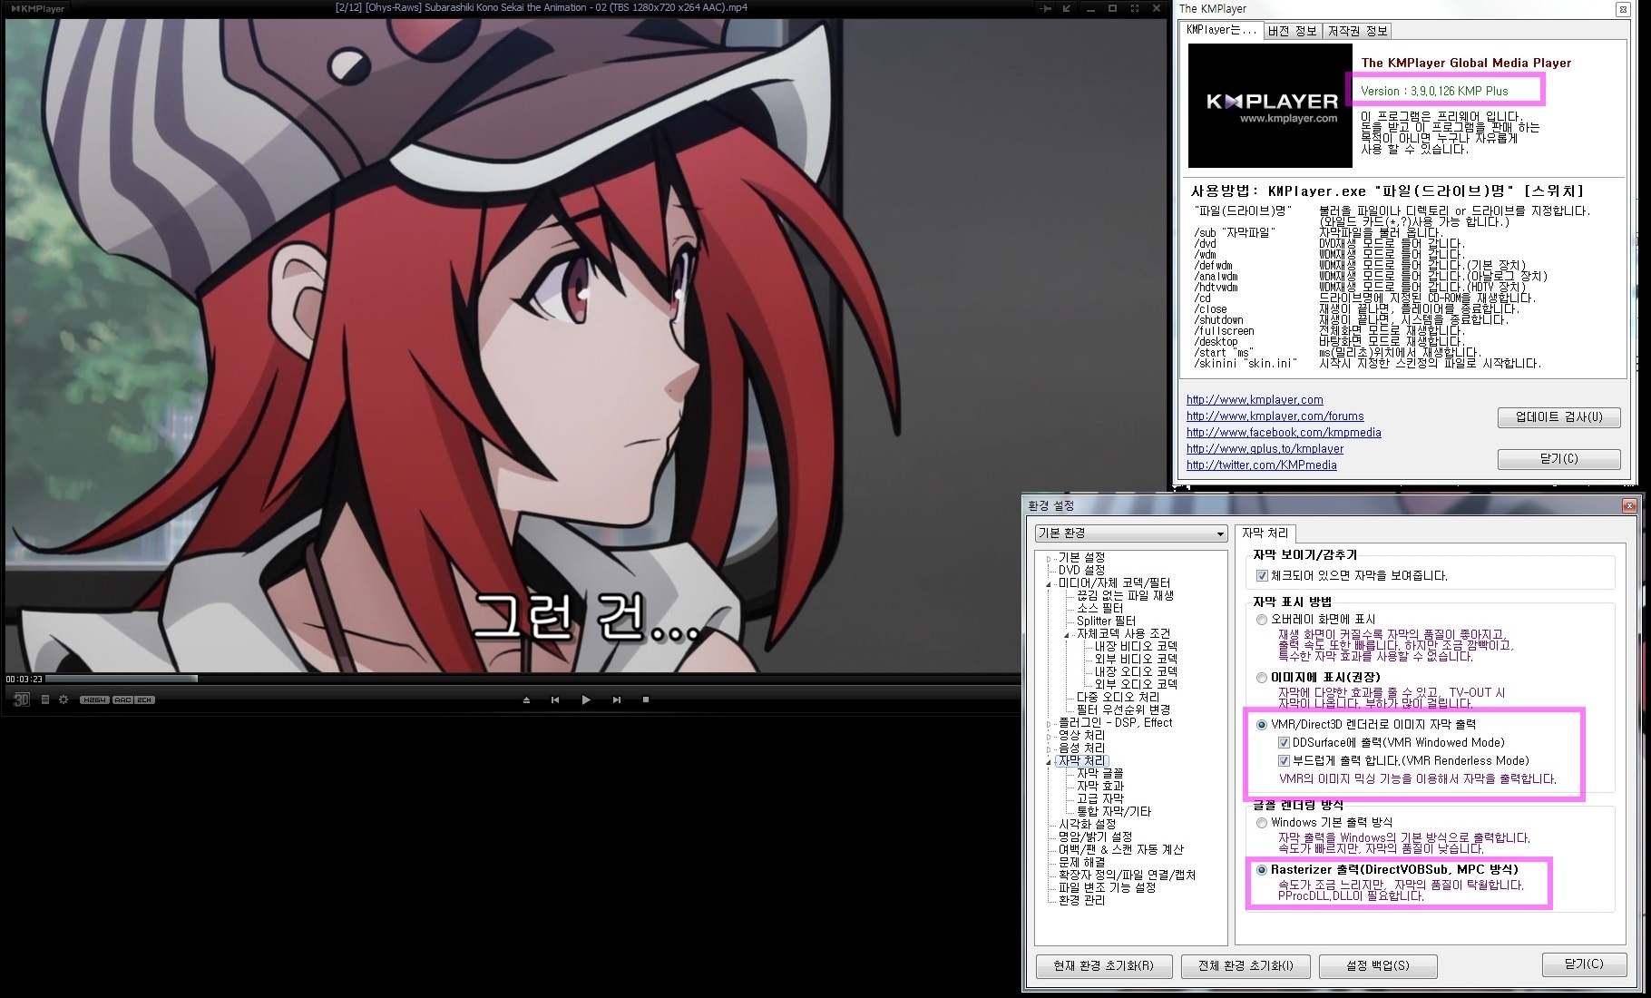Open the facebook.com/kmpmedia link

tap(1284, 433)
